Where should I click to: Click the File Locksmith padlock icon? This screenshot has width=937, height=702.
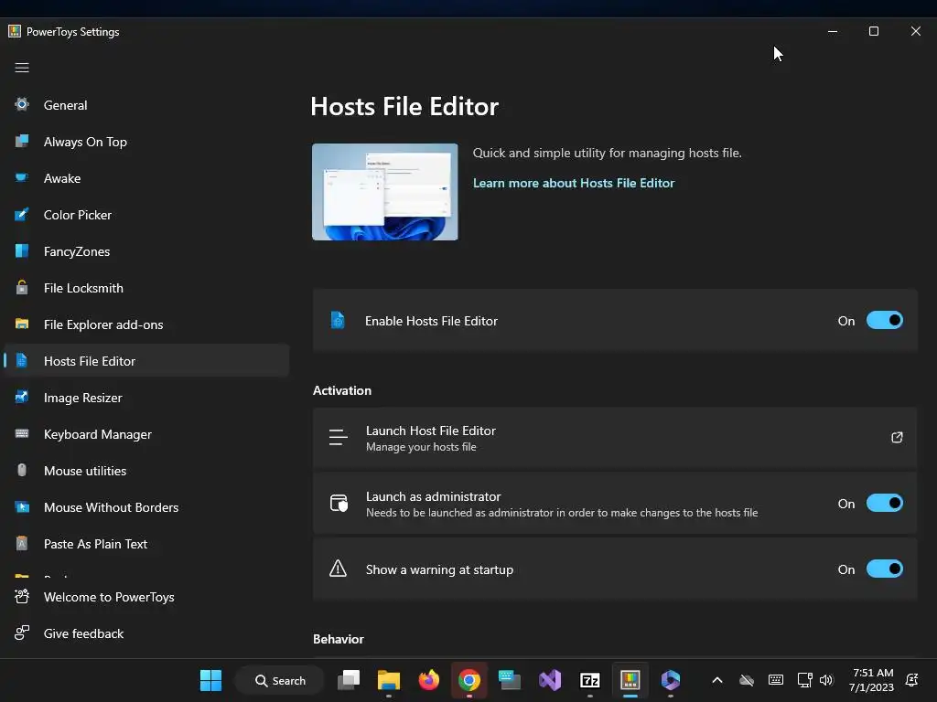coord(22,287)
